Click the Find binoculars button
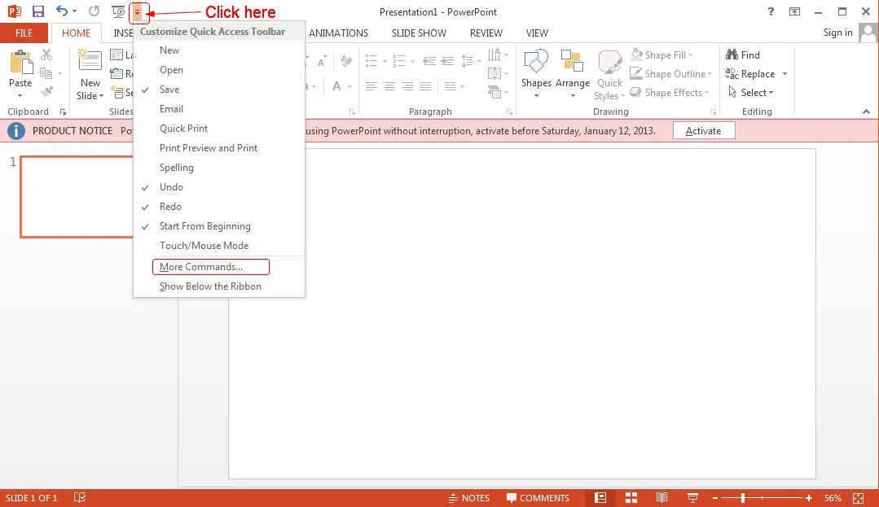This screenshot has height=507, width=879. click(x=743, y=55)
